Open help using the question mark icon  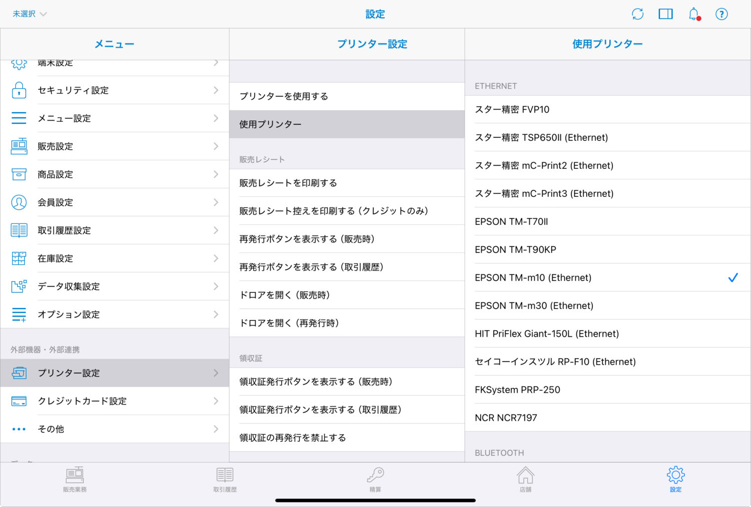[721, 14]
